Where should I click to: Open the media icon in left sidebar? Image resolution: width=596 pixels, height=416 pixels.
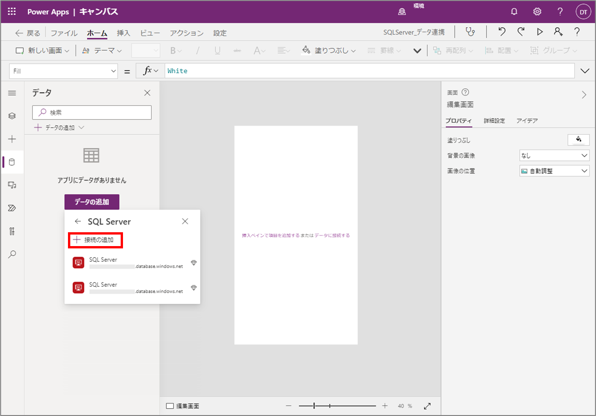click(x=12, y=185)
